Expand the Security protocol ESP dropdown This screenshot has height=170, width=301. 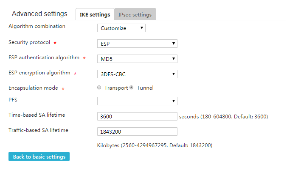pos(137,44)
